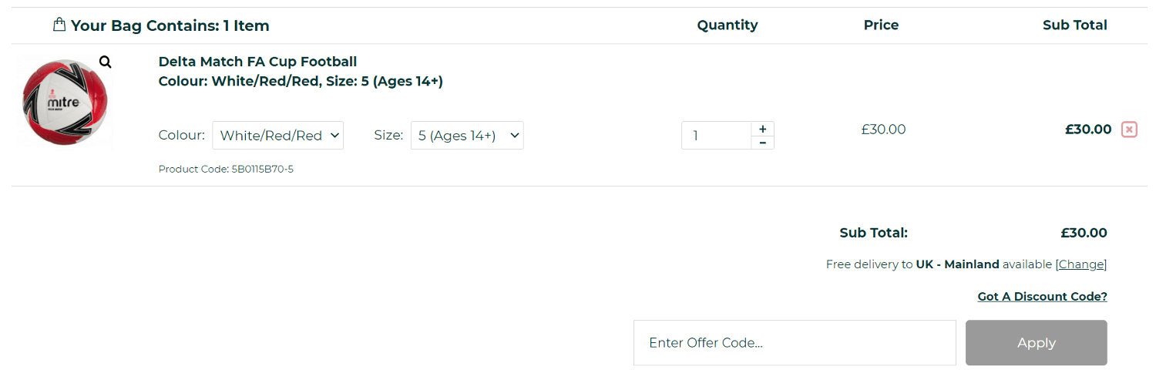The image size is (1156, 370).
Task: Click the Sub Total column header
Action: pos(1074,25)
